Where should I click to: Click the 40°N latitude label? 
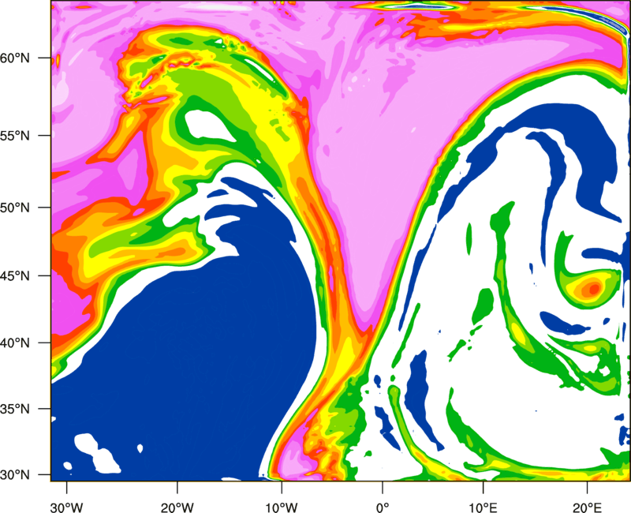coord(15,343)
